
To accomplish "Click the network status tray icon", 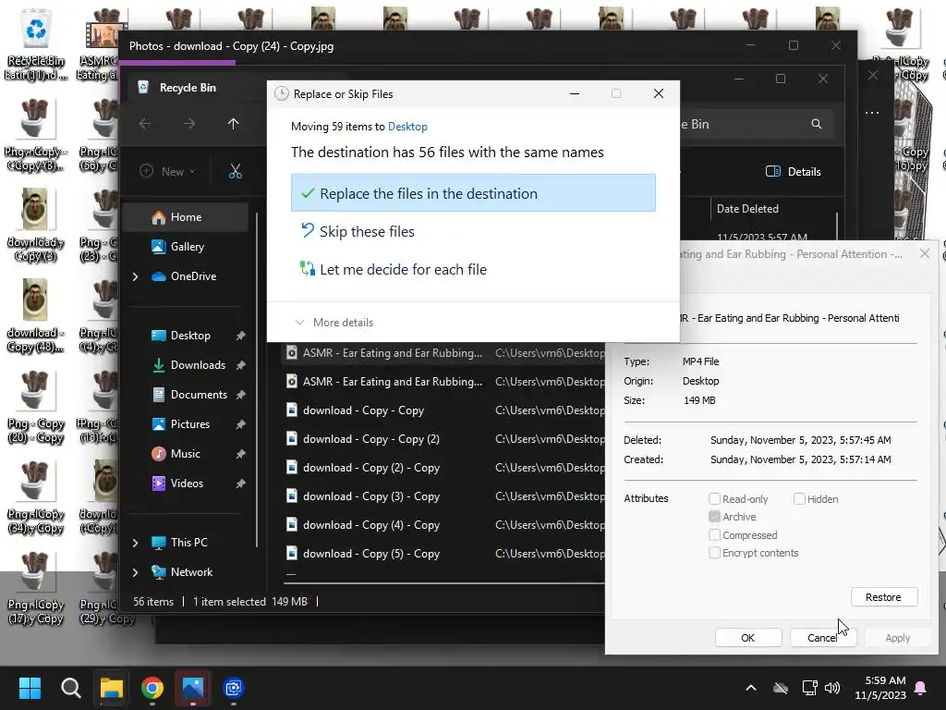I will tap(809, 688).
